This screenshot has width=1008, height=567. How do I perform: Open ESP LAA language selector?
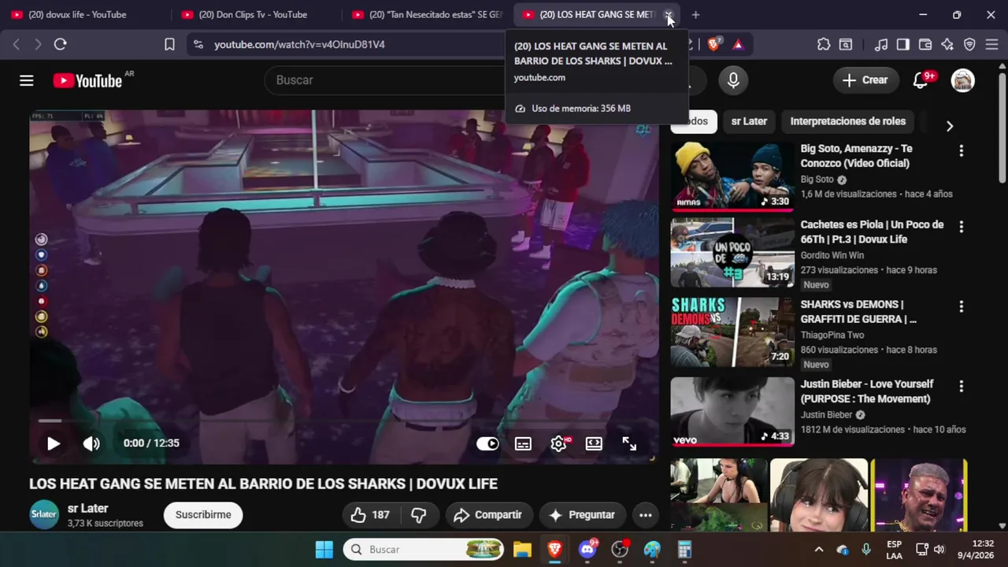point(894,550)
